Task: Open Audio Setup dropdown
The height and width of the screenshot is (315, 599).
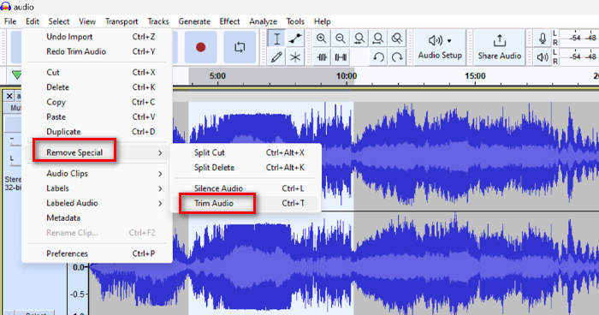Action: tap(440, 47)
